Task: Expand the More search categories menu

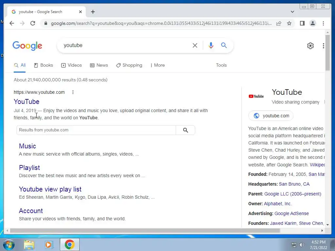Action: click(157, 65)
